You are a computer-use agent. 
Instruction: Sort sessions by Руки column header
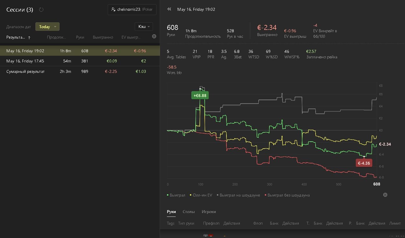pos(80,37)
